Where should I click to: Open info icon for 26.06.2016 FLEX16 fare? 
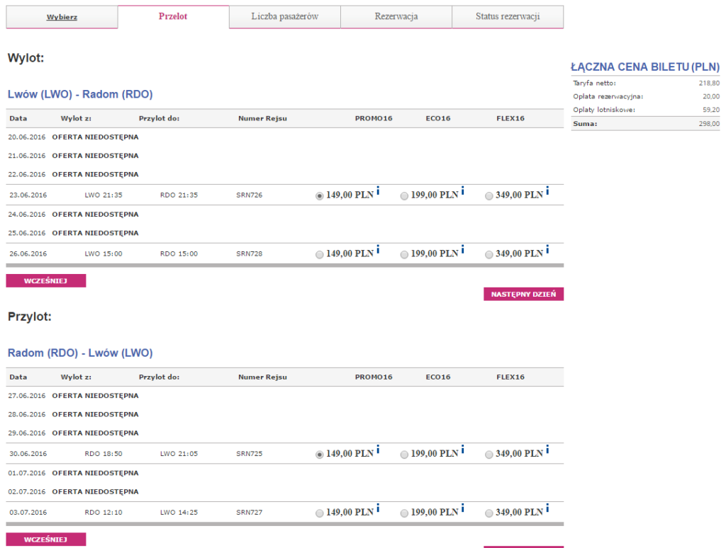547,249
